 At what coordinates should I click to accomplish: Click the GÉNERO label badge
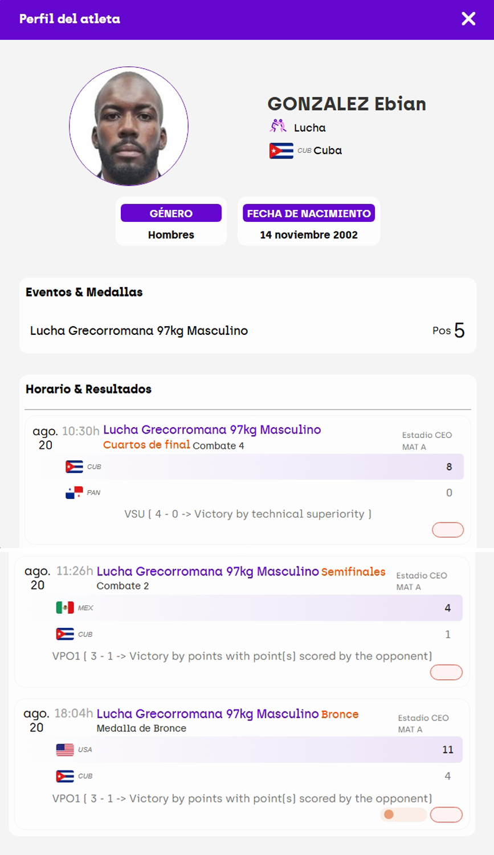click(171, 213)
